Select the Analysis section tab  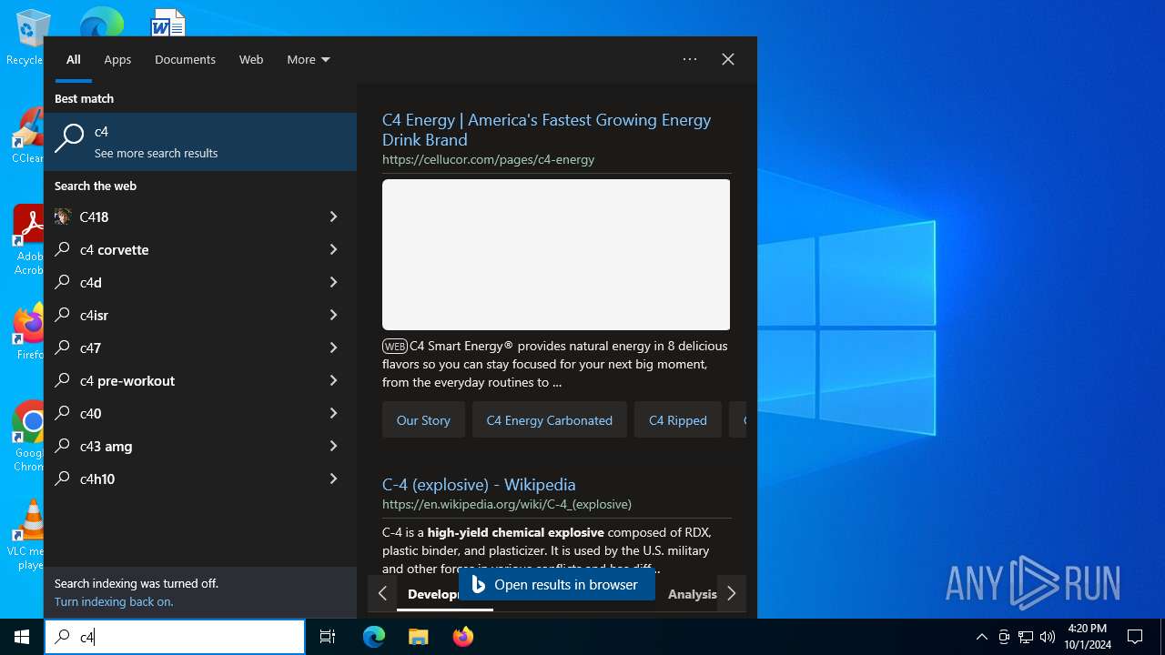click(x=692, y=594)
